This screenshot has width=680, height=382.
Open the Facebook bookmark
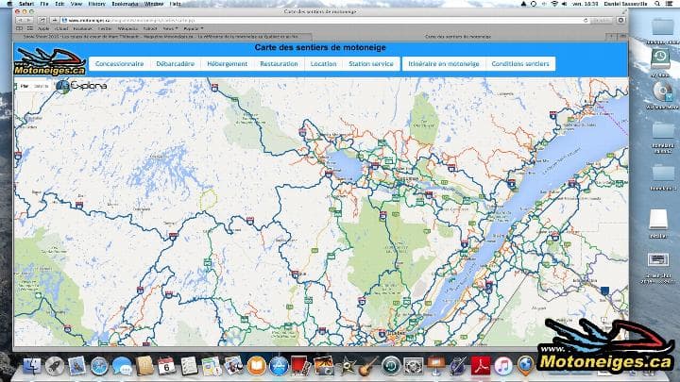pyautogui.click(x=82, y=28)
